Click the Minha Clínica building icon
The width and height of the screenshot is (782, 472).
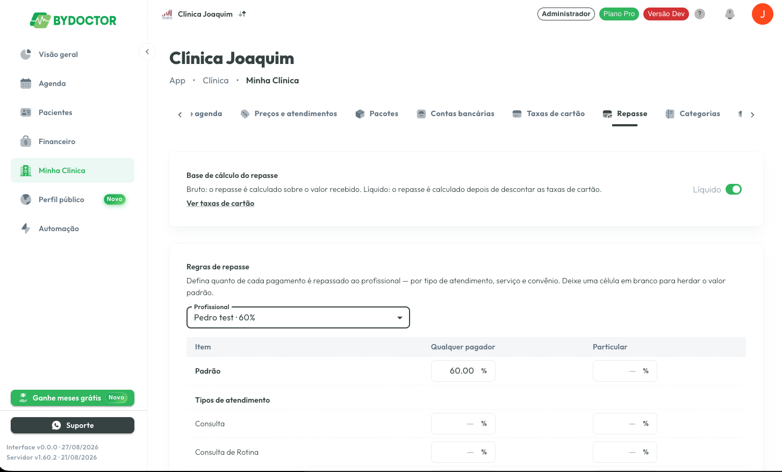26,170
